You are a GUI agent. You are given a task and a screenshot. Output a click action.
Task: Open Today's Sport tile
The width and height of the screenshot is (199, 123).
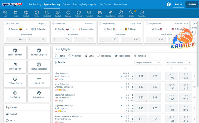[x=15, y=67]
